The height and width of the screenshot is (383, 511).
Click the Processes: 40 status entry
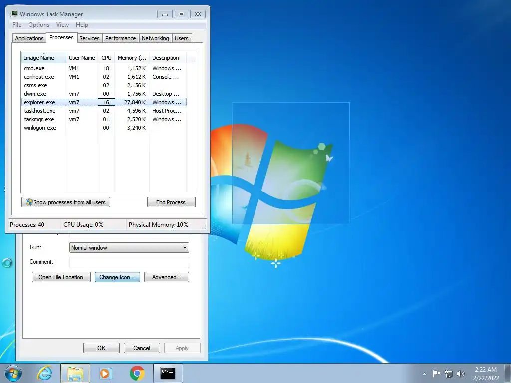tap(27, 225)
